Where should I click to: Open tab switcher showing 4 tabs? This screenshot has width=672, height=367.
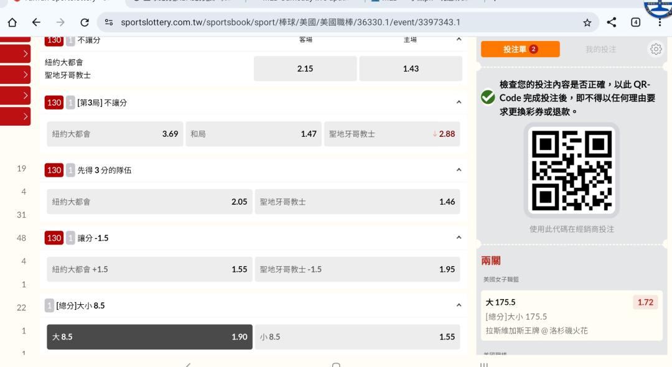[635, 22]
